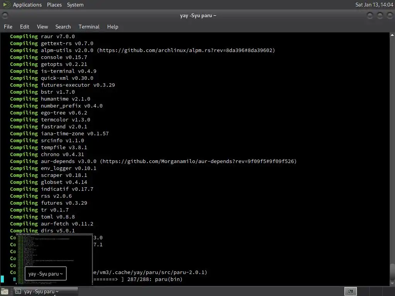
Task: Click the cyan terminal cursor block
Action: (2, 279)
